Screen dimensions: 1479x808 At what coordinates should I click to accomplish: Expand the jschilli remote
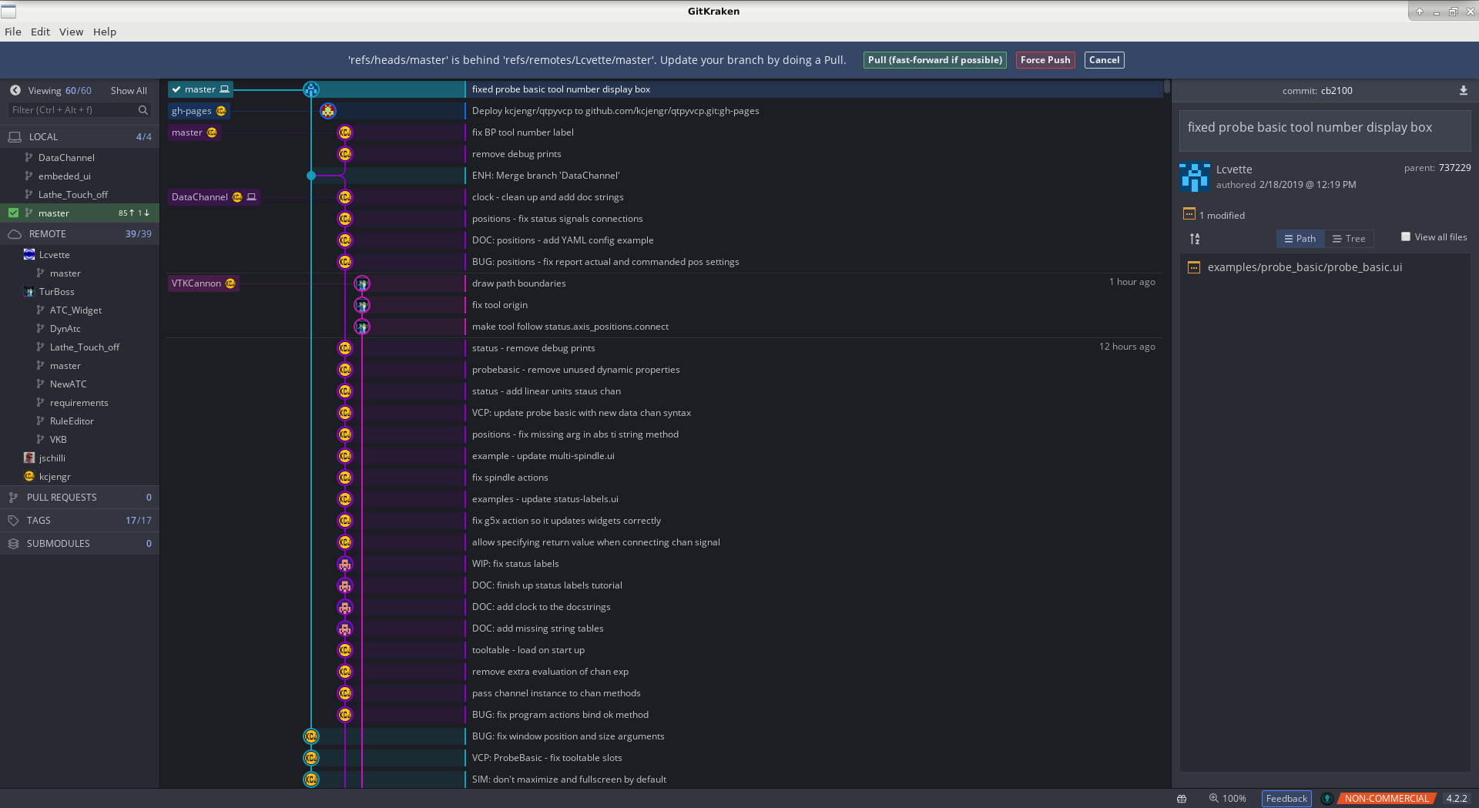pyautogui.click(x=79, y=458)
